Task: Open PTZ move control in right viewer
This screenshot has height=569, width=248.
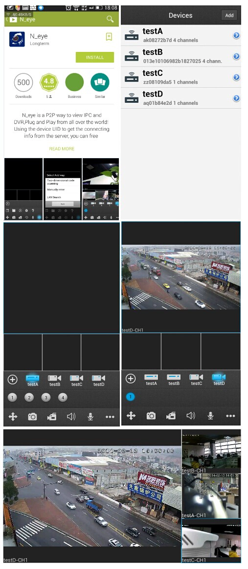Action: (131, 416)
